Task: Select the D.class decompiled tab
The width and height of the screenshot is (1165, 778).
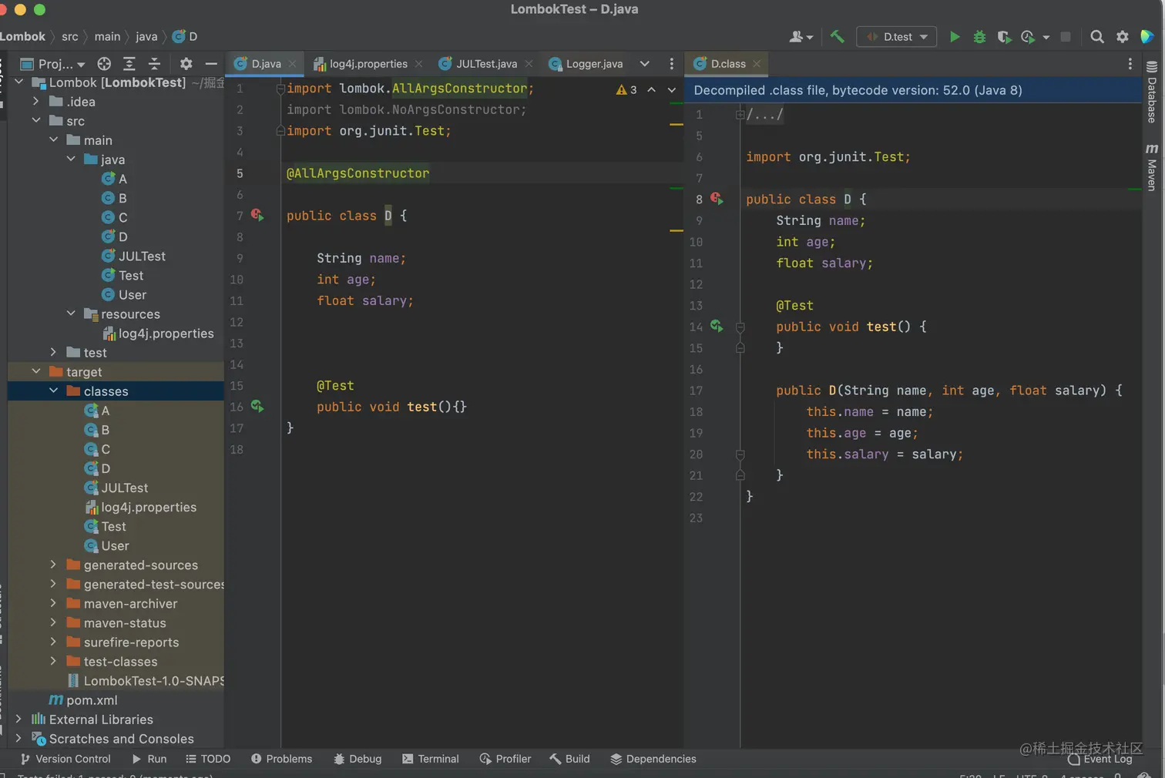Action: click(x=727, y=64)
